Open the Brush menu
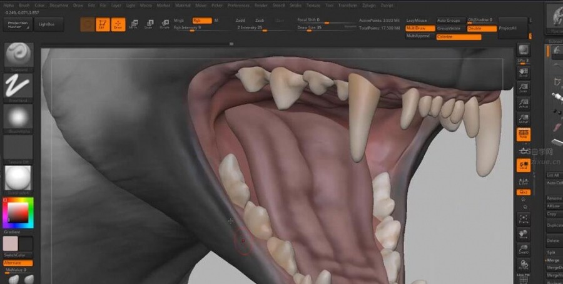The image size is (563, 284). [24, 5]
